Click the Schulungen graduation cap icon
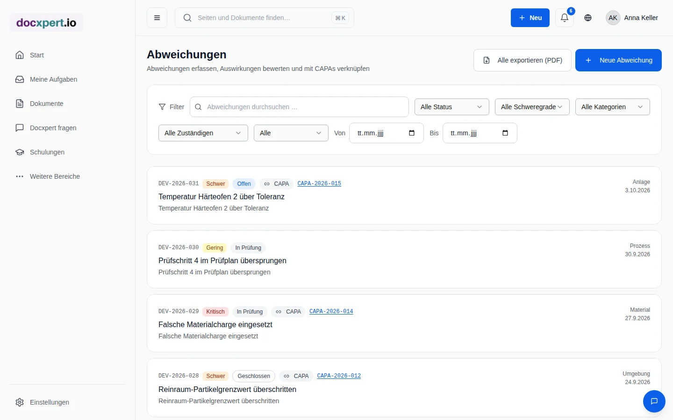The width and height of the screenshot is (673, 420). coord(20,152)
